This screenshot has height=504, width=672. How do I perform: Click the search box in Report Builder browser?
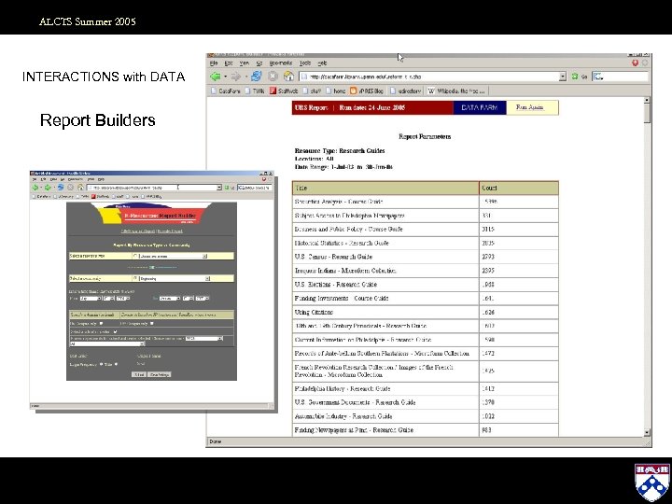click(255, 188)
